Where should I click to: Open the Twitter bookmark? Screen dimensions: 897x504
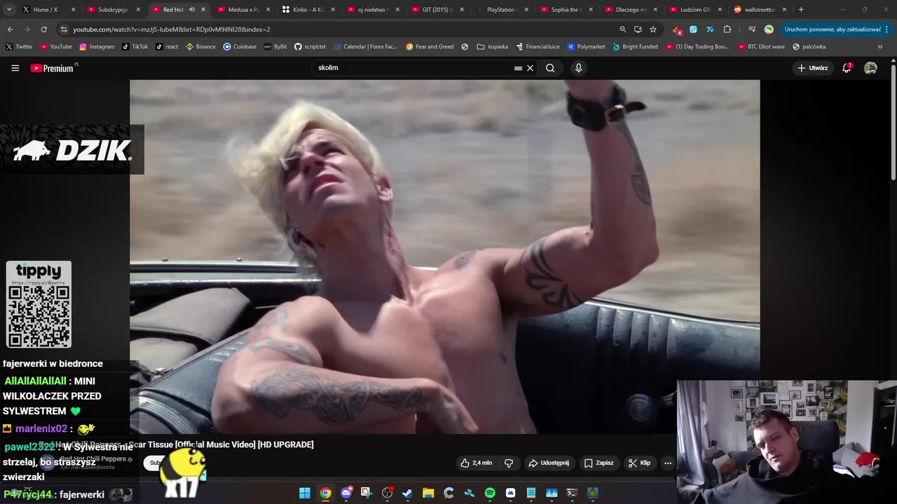[x=19, y=47]
